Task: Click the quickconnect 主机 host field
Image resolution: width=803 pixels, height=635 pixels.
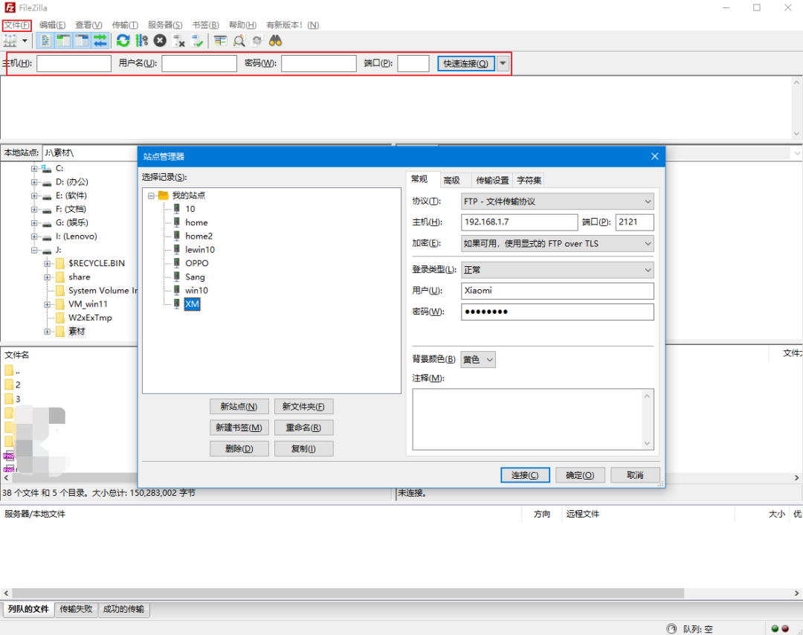Action: pos(74,63)
